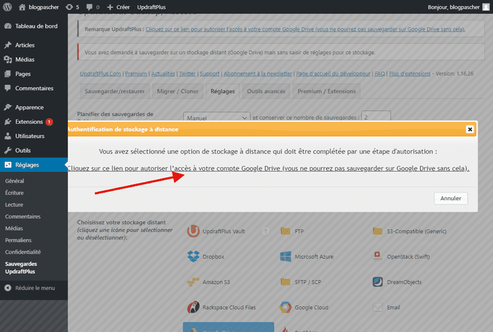This screenshot has width=493, height=332.
Task: Open the comments bubble in admin bar
Action: click(89, 7)
